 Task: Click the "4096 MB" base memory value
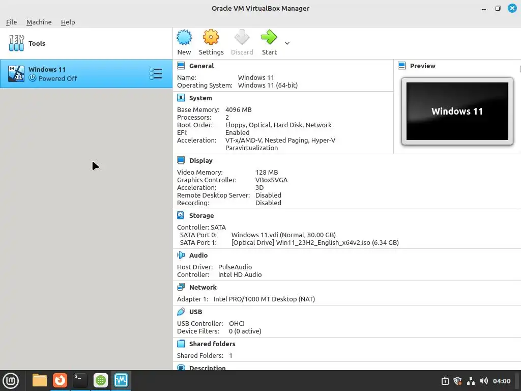[238, 110]
